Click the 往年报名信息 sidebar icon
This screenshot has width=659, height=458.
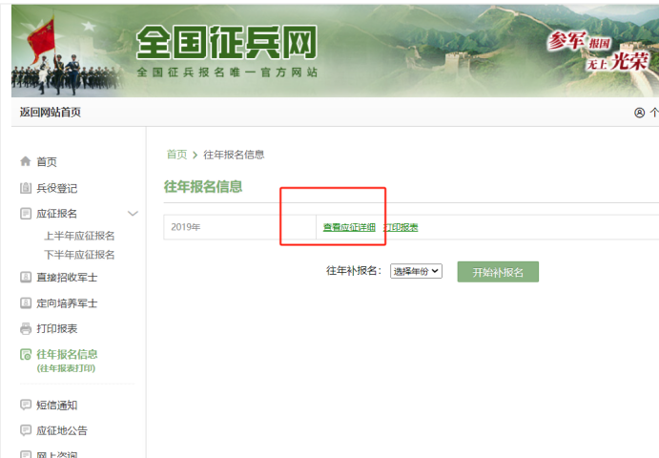point(26,355)
